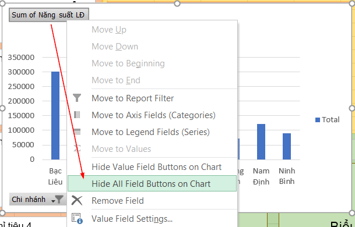
Task: Click the filter funnel on Chi nhánh button
Action: (59, 200)
